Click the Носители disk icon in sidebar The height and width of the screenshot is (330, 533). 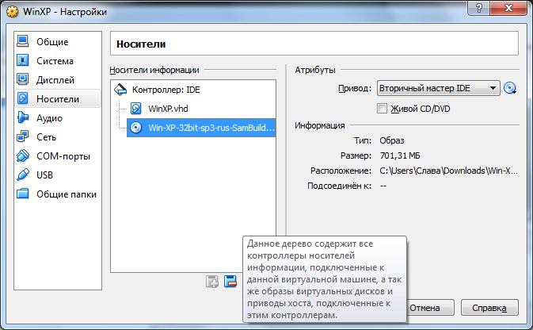click(23, 98)
